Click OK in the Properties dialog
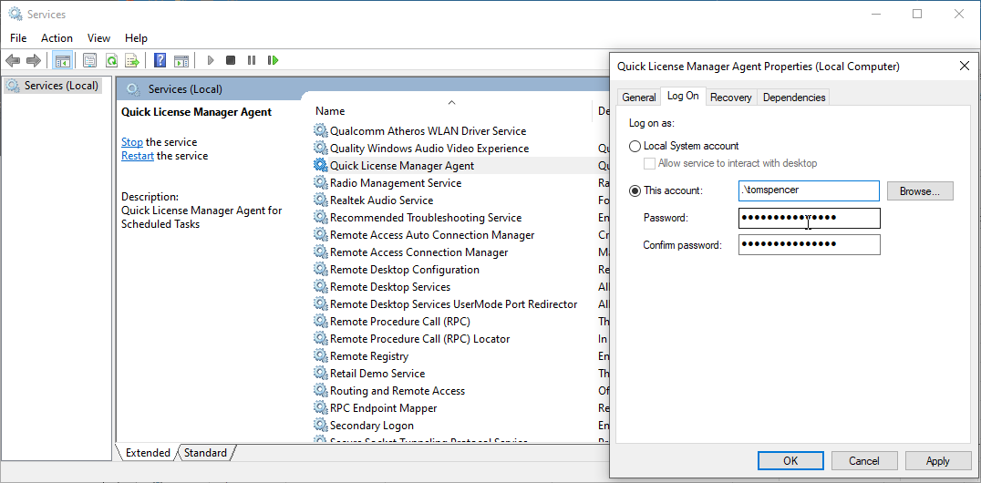The width and height of the screenshot is (981, 483). pos(790,461)
